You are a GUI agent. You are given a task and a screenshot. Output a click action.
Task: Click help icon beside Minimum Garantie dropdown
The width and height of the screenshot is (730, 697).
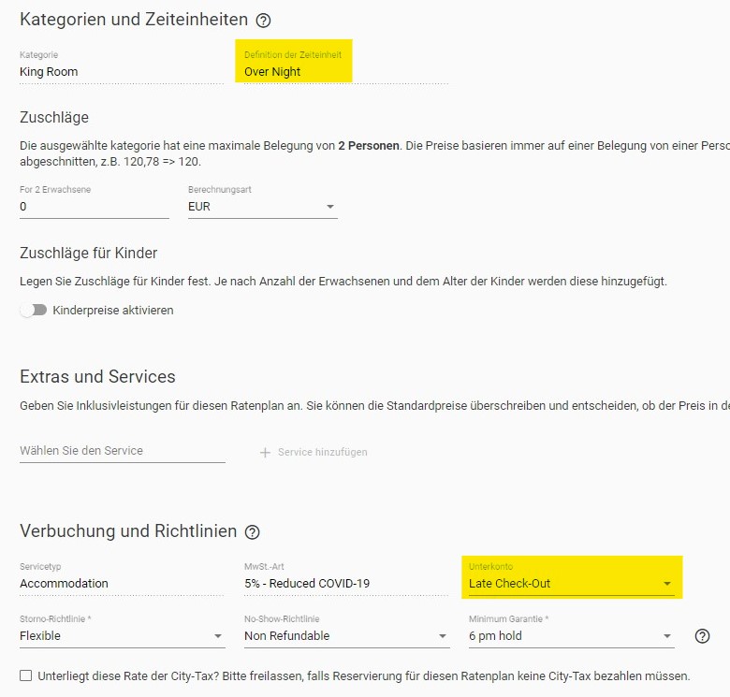point(702,636)
